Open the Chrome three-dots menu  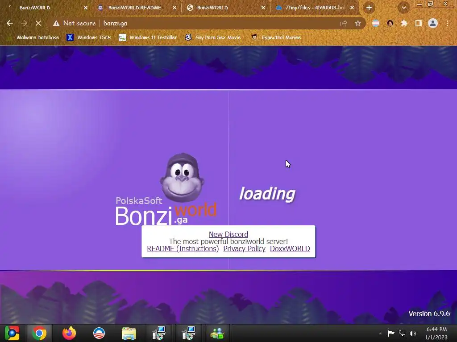(x=447, y=23)
